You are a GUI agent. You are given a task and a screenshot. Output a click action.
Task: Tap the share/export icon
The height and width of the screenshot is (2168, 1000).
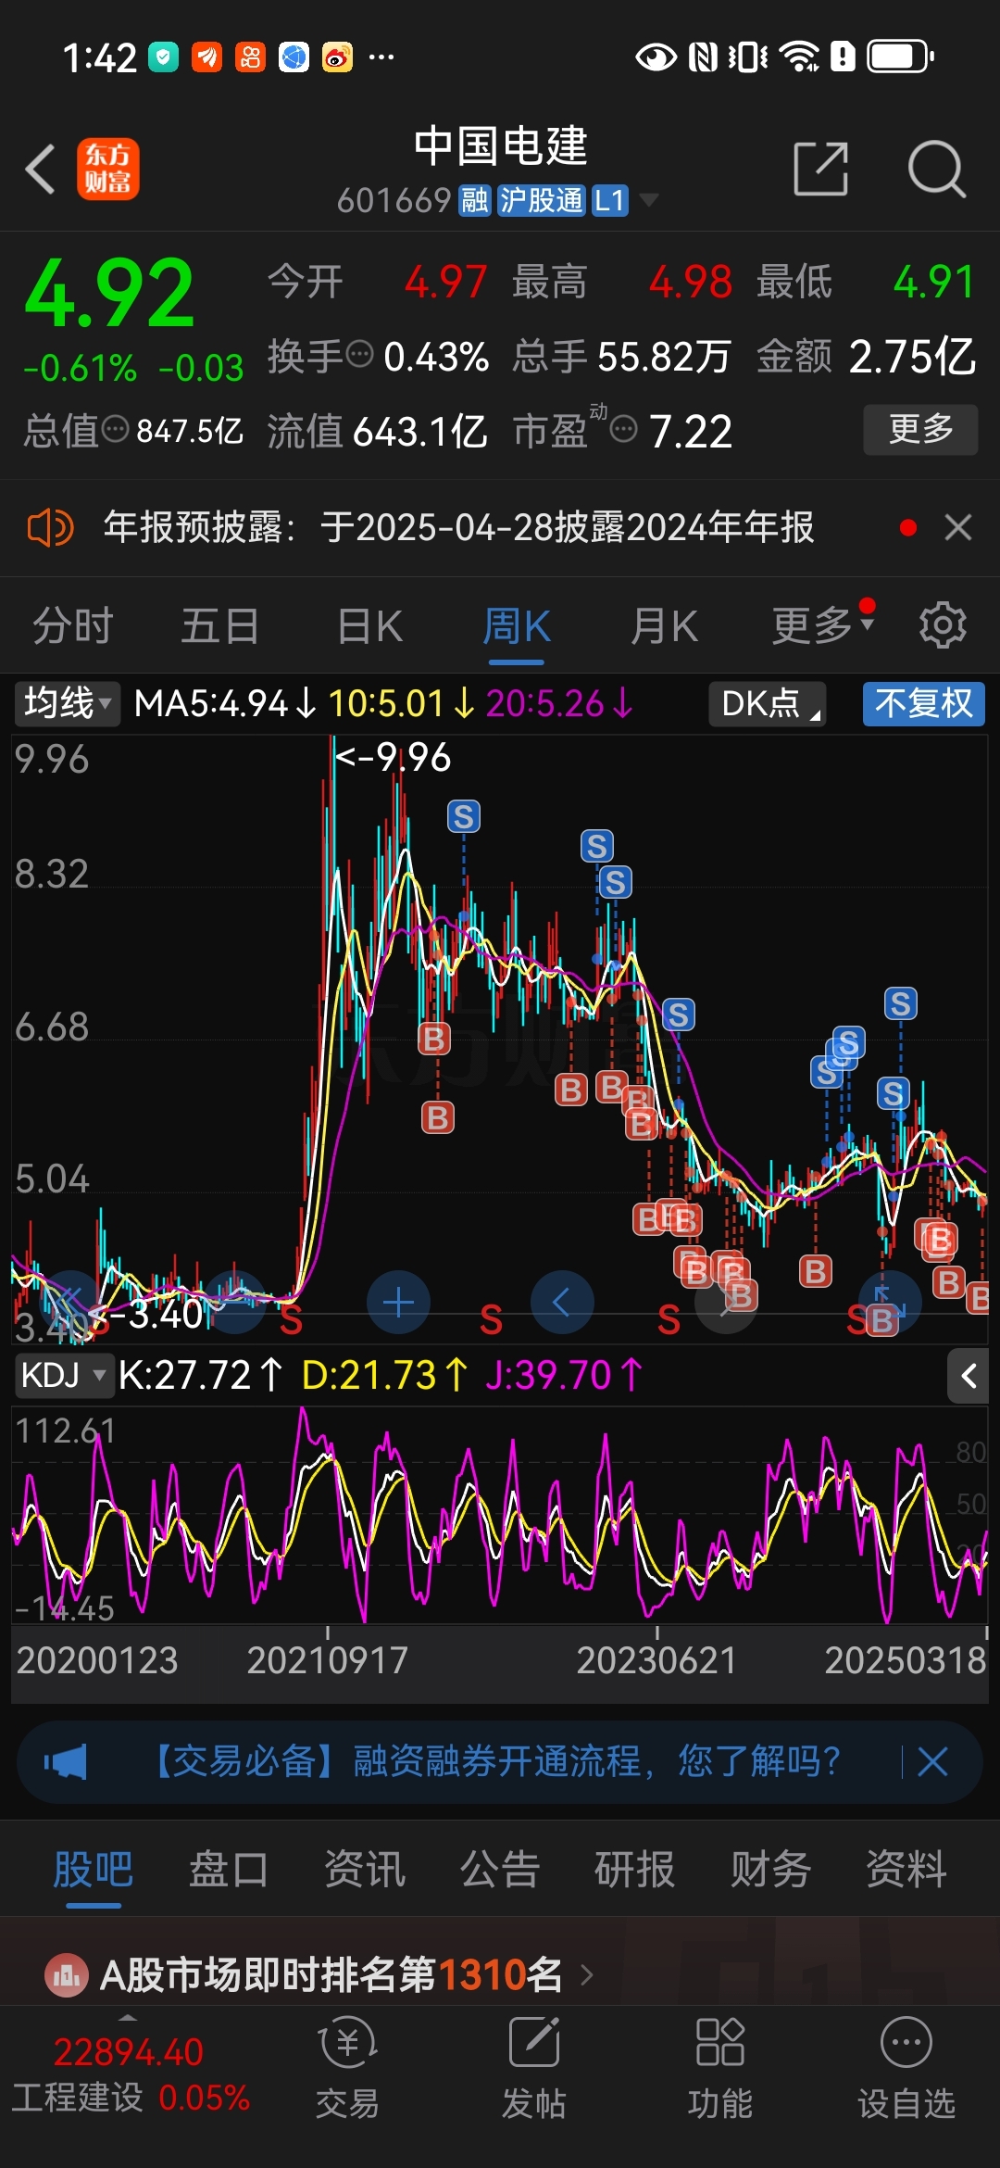821,169
